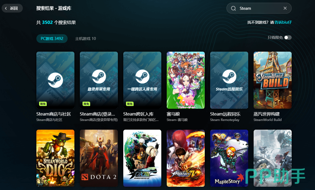The image size is (315, 190).
Task: Clear the Steam search text with X
Action: (x=285, y=8)
